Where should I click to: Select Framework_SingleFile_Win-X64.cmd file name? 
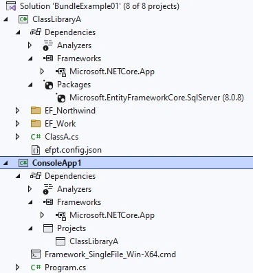(110, 254)
